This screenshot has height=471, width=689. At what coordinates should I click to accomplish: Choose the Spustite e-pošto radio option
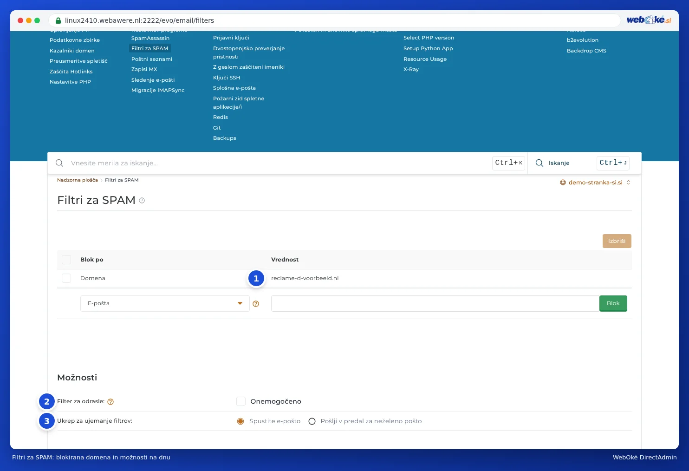(x=240, y=421)
